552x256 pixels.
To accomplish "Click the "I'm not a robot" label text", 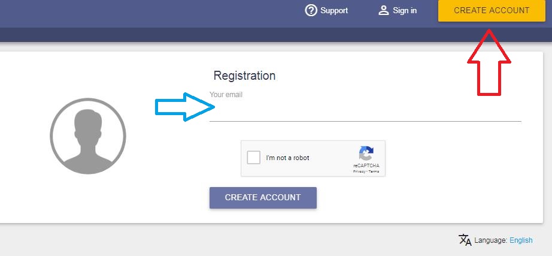I will point(287,158).
